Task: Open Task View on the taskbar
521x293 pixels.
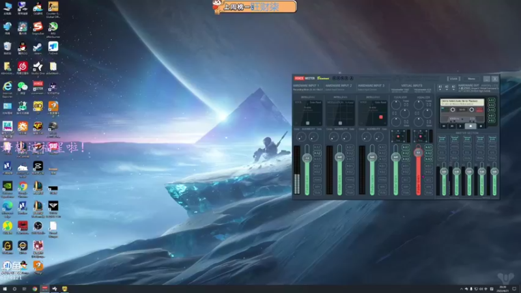Action: [x=24, y=289]
